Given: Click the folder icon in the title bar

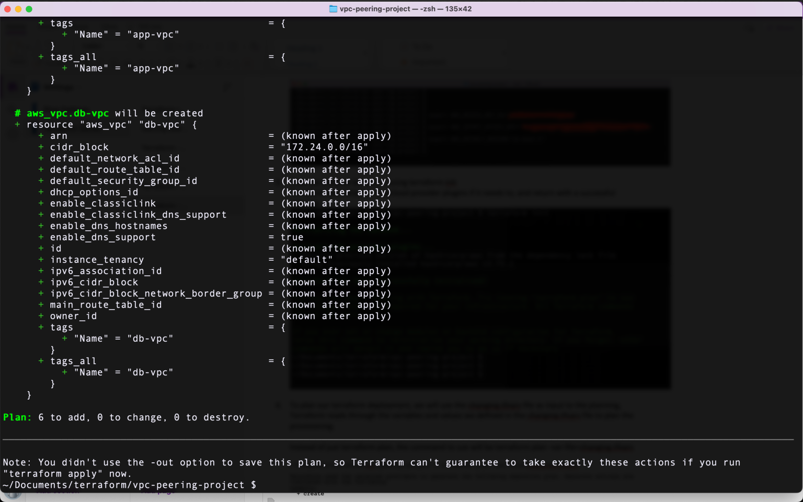Looking at the screenshot, I should pyautogui.click(x=333, y=9).
